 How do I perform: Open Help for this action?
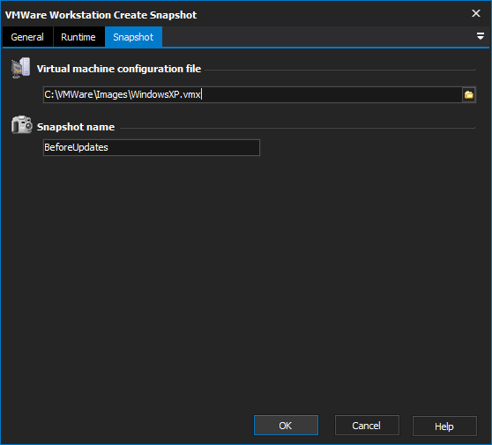[444, 426]
